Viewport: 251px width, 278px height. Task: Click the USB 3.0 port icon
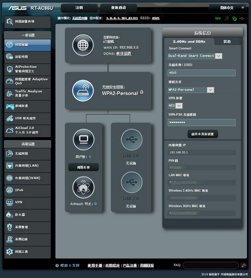click(132, 140)
